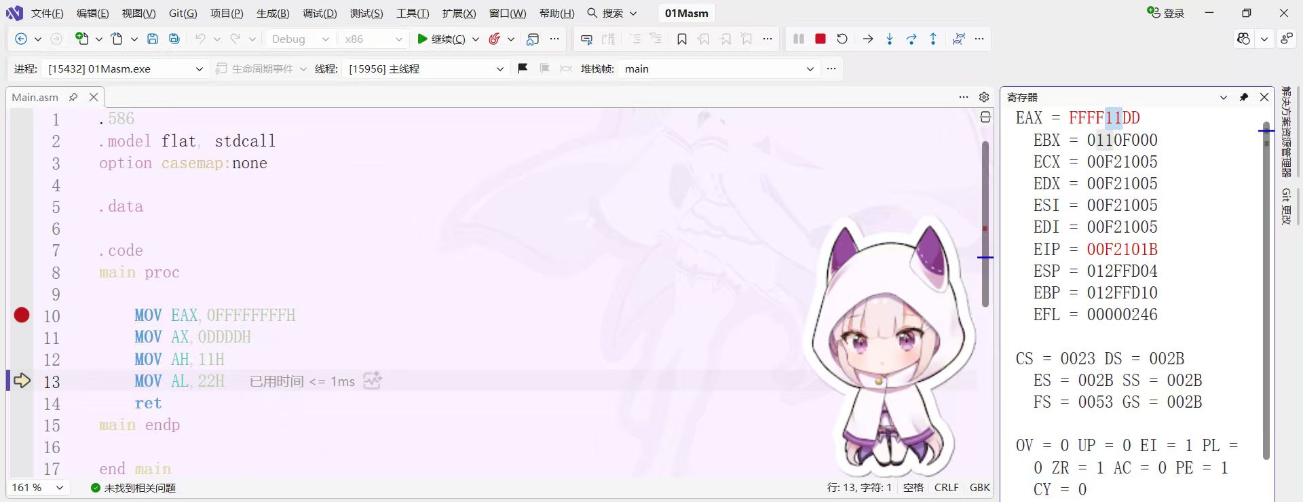Open the Debug configuration dropdown
Viewport: 1303px width, 502px height.
coord(299,39)
